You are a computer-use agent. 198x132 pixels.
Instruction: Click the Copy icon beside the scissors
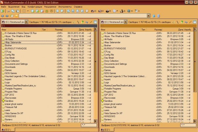tap(13, 11)
